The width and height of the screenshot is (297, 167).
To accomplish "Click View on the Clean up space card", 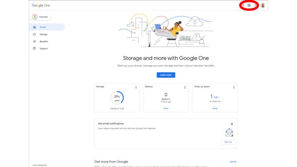I will click(215, 108).
